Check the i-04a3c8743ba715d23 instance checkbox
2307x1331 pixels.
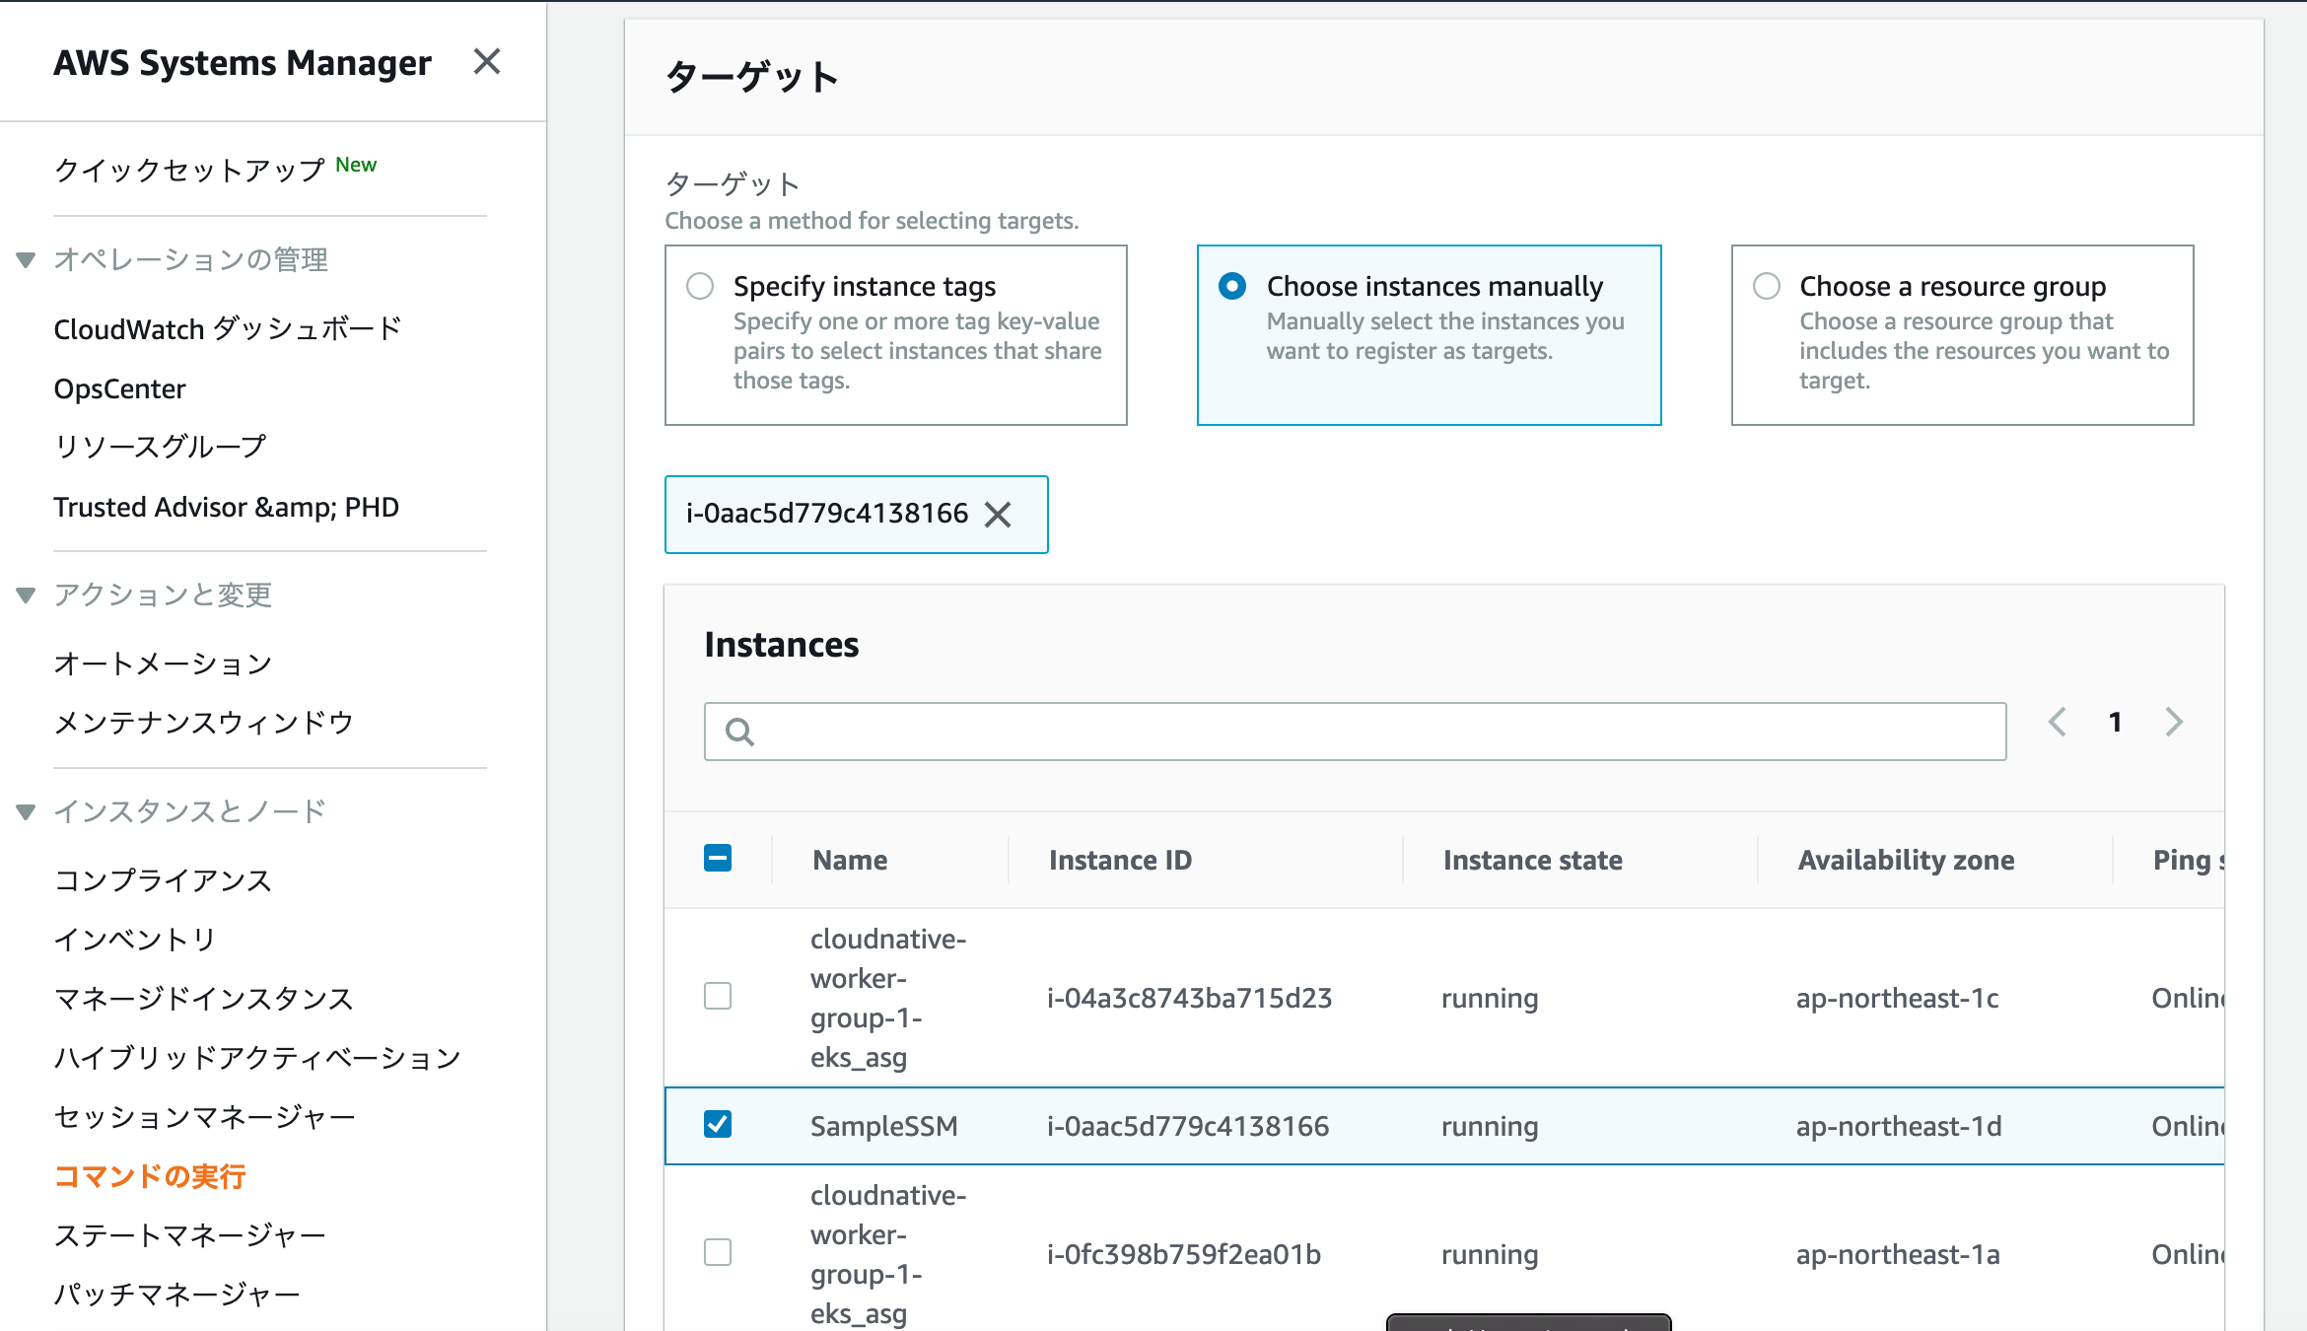[718, 996]
